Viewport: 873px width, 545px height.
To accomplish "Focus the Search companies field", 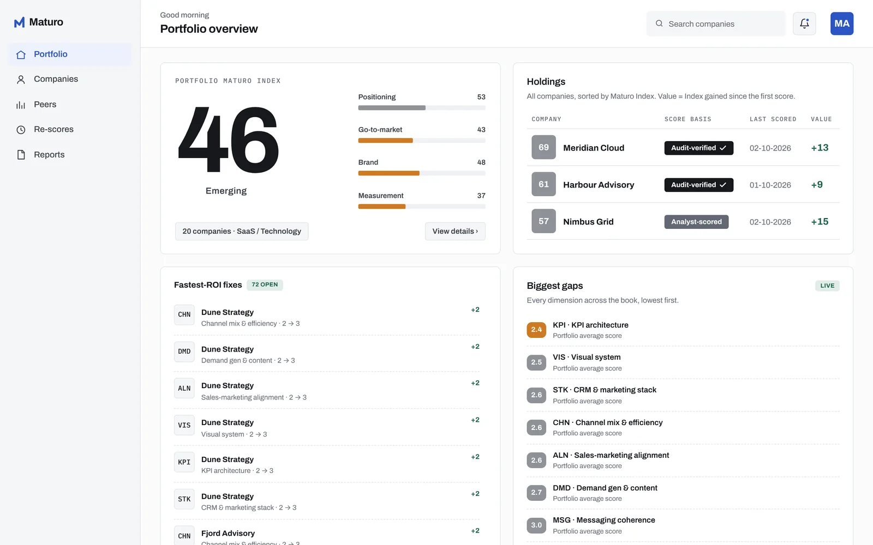I will click(x=716, y=23).
